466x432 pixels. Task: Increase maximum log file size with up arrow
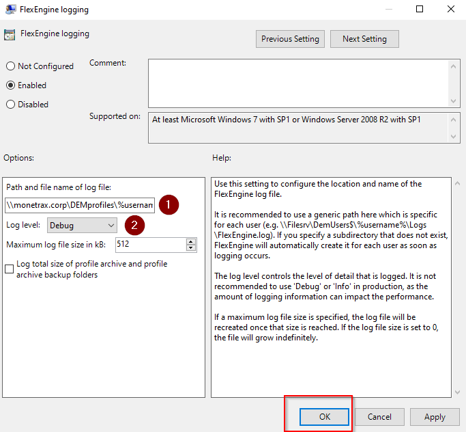click(x=190, y=241)
